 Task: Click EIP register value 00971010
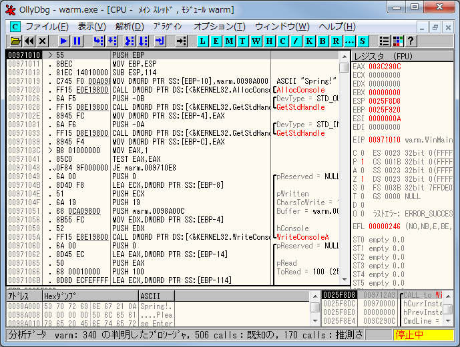pos(385,140)
